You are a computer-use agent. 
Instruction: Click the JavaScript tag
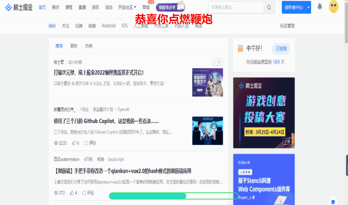(x=116, y=159)
